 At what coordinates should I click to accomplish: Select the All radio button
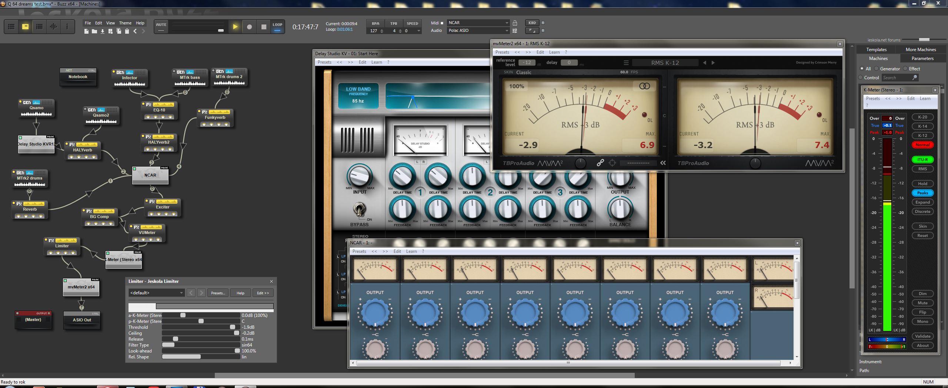point(862,69)
